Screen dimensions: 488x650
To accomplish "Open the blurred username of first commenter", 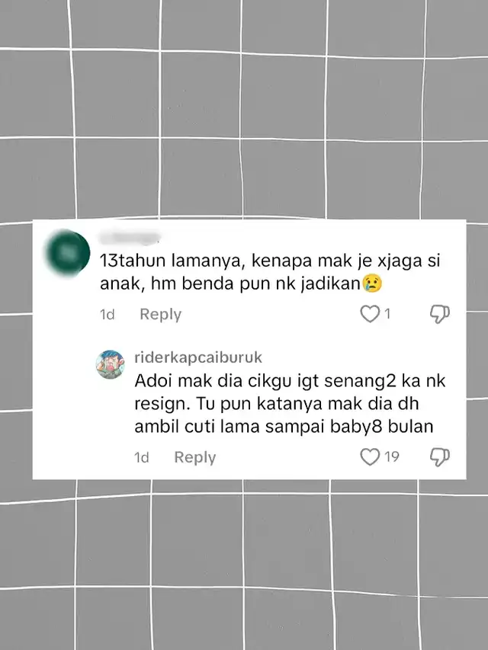I will coord(130,237).
